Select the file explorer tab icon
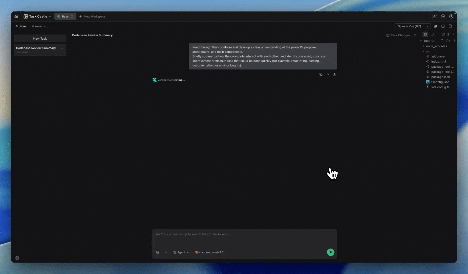This screenshot has width=468, height=274. (425, 35)
